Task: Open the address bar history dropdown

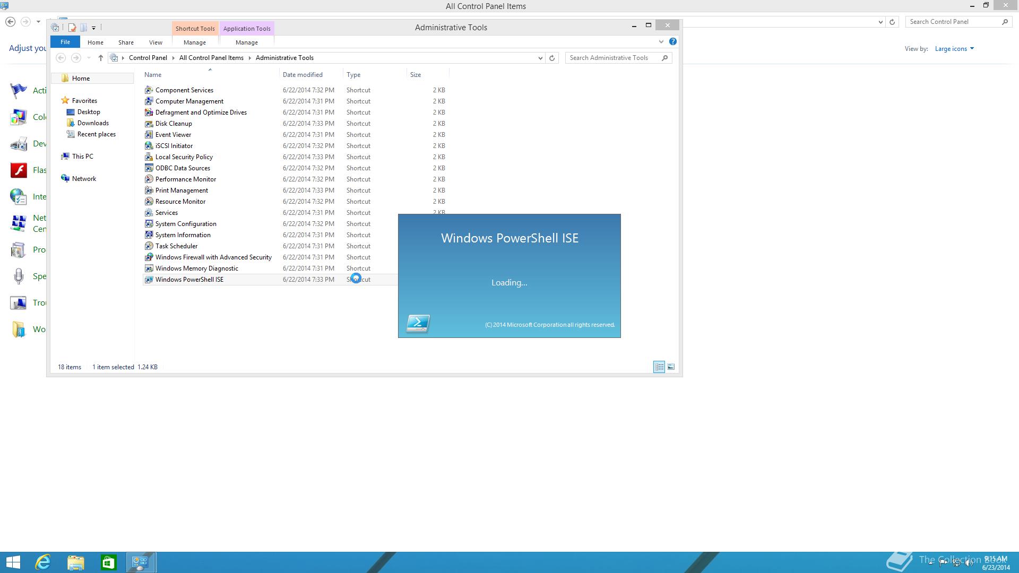Action: click(x=540, y=58)
